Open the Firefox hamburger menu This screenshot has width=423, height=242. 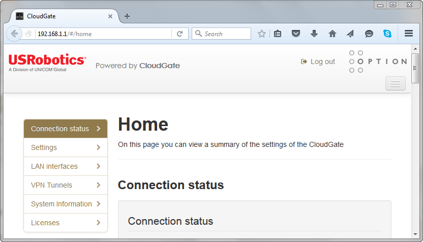(409, 34)
